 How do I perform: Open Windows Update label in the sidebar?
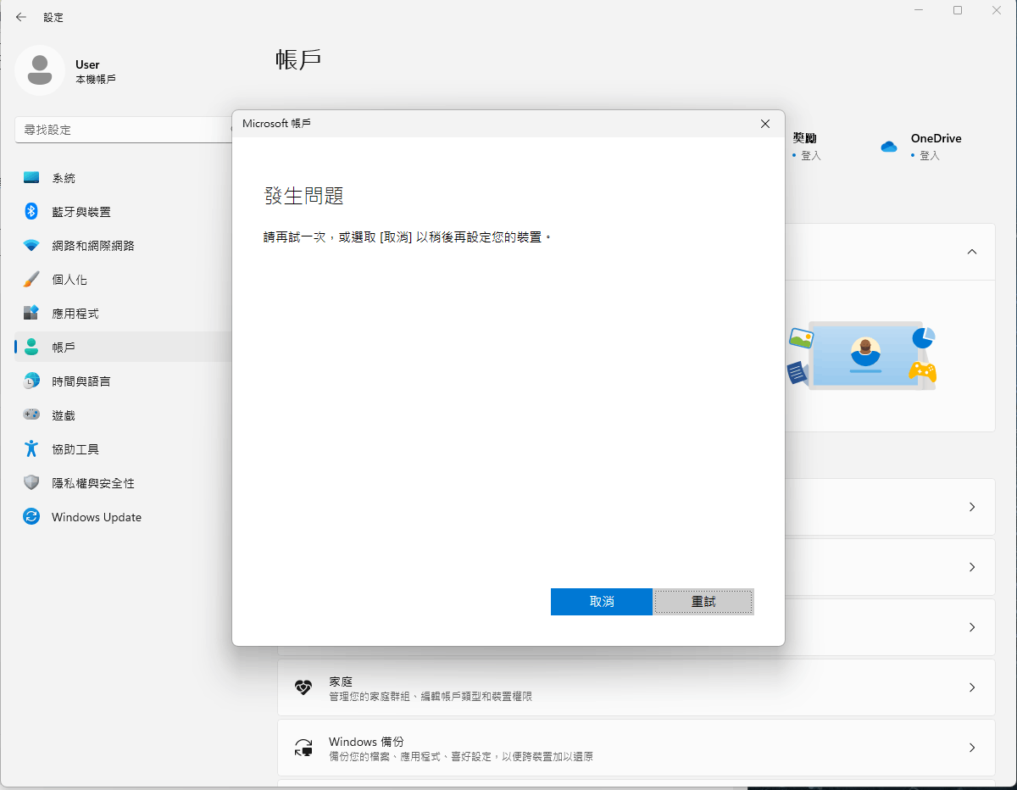(x=97, y=517)
